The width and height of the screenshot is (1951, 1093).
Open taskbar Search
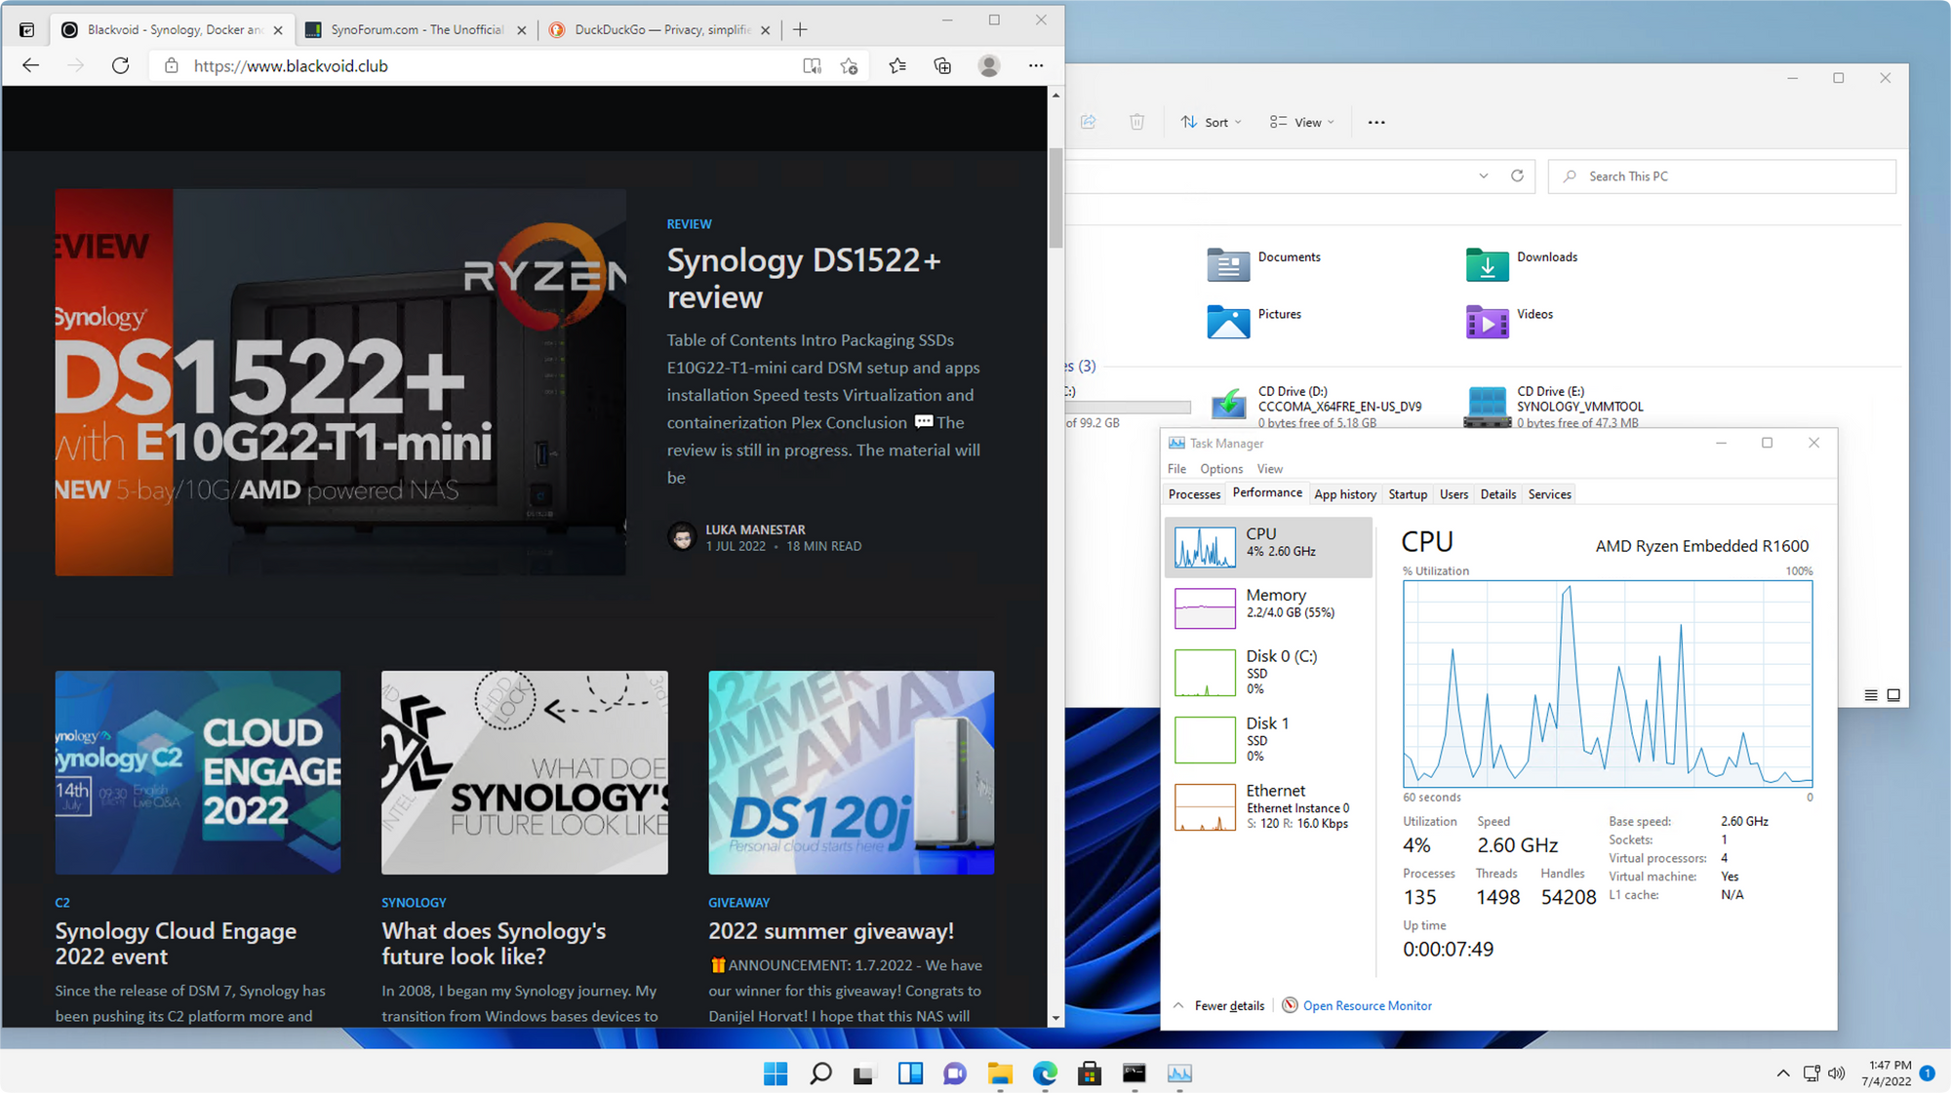pos(820,1073)
